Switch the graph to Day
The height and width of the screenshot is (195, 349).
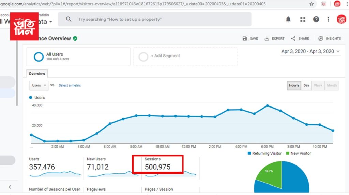(306, 85)
